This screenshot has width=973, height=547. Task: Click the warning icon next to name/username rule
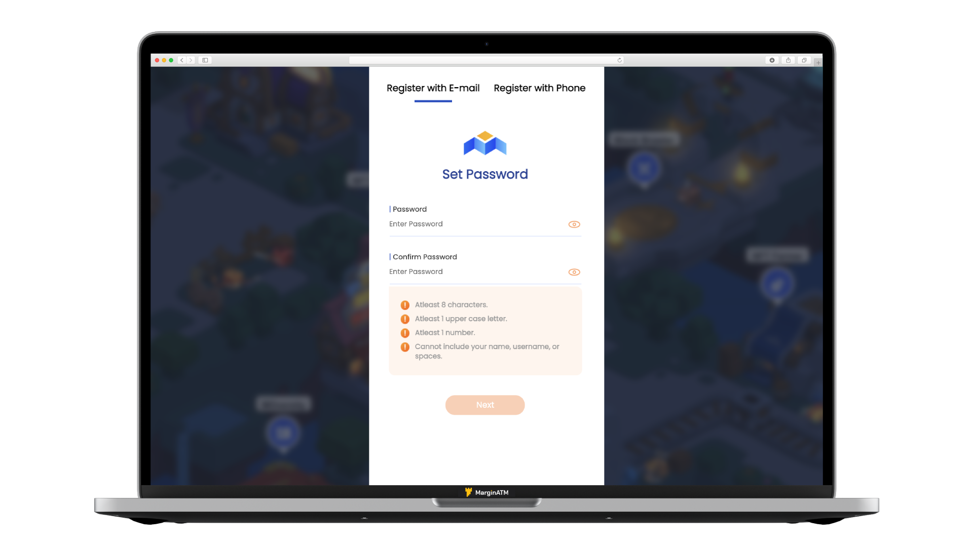point(405,346)
